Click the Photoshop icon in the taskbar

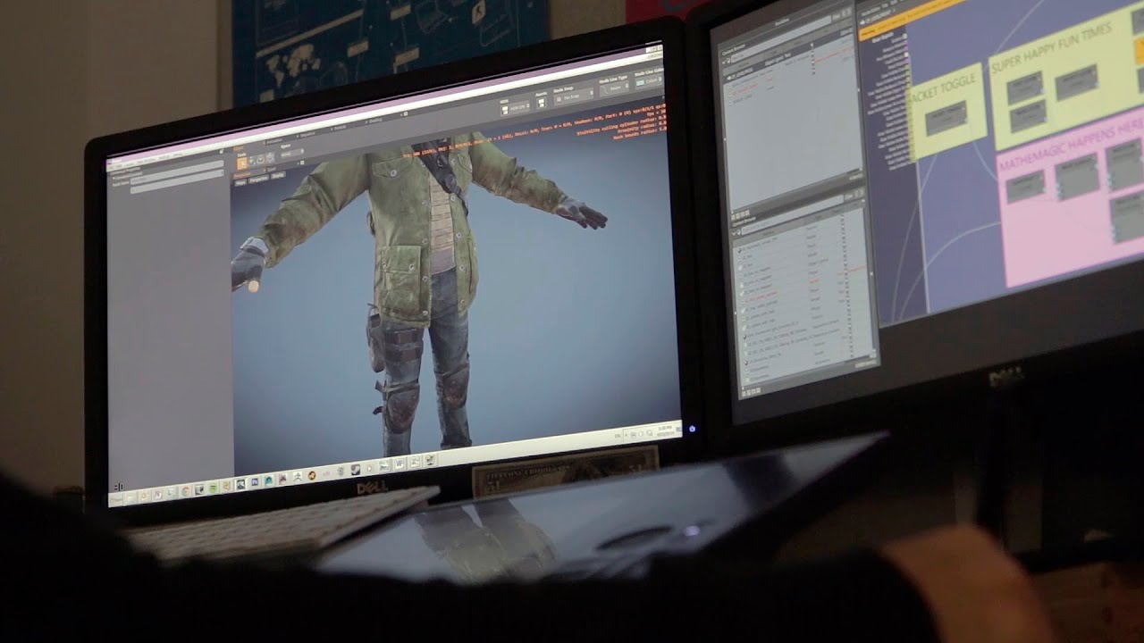coord(255,481)
